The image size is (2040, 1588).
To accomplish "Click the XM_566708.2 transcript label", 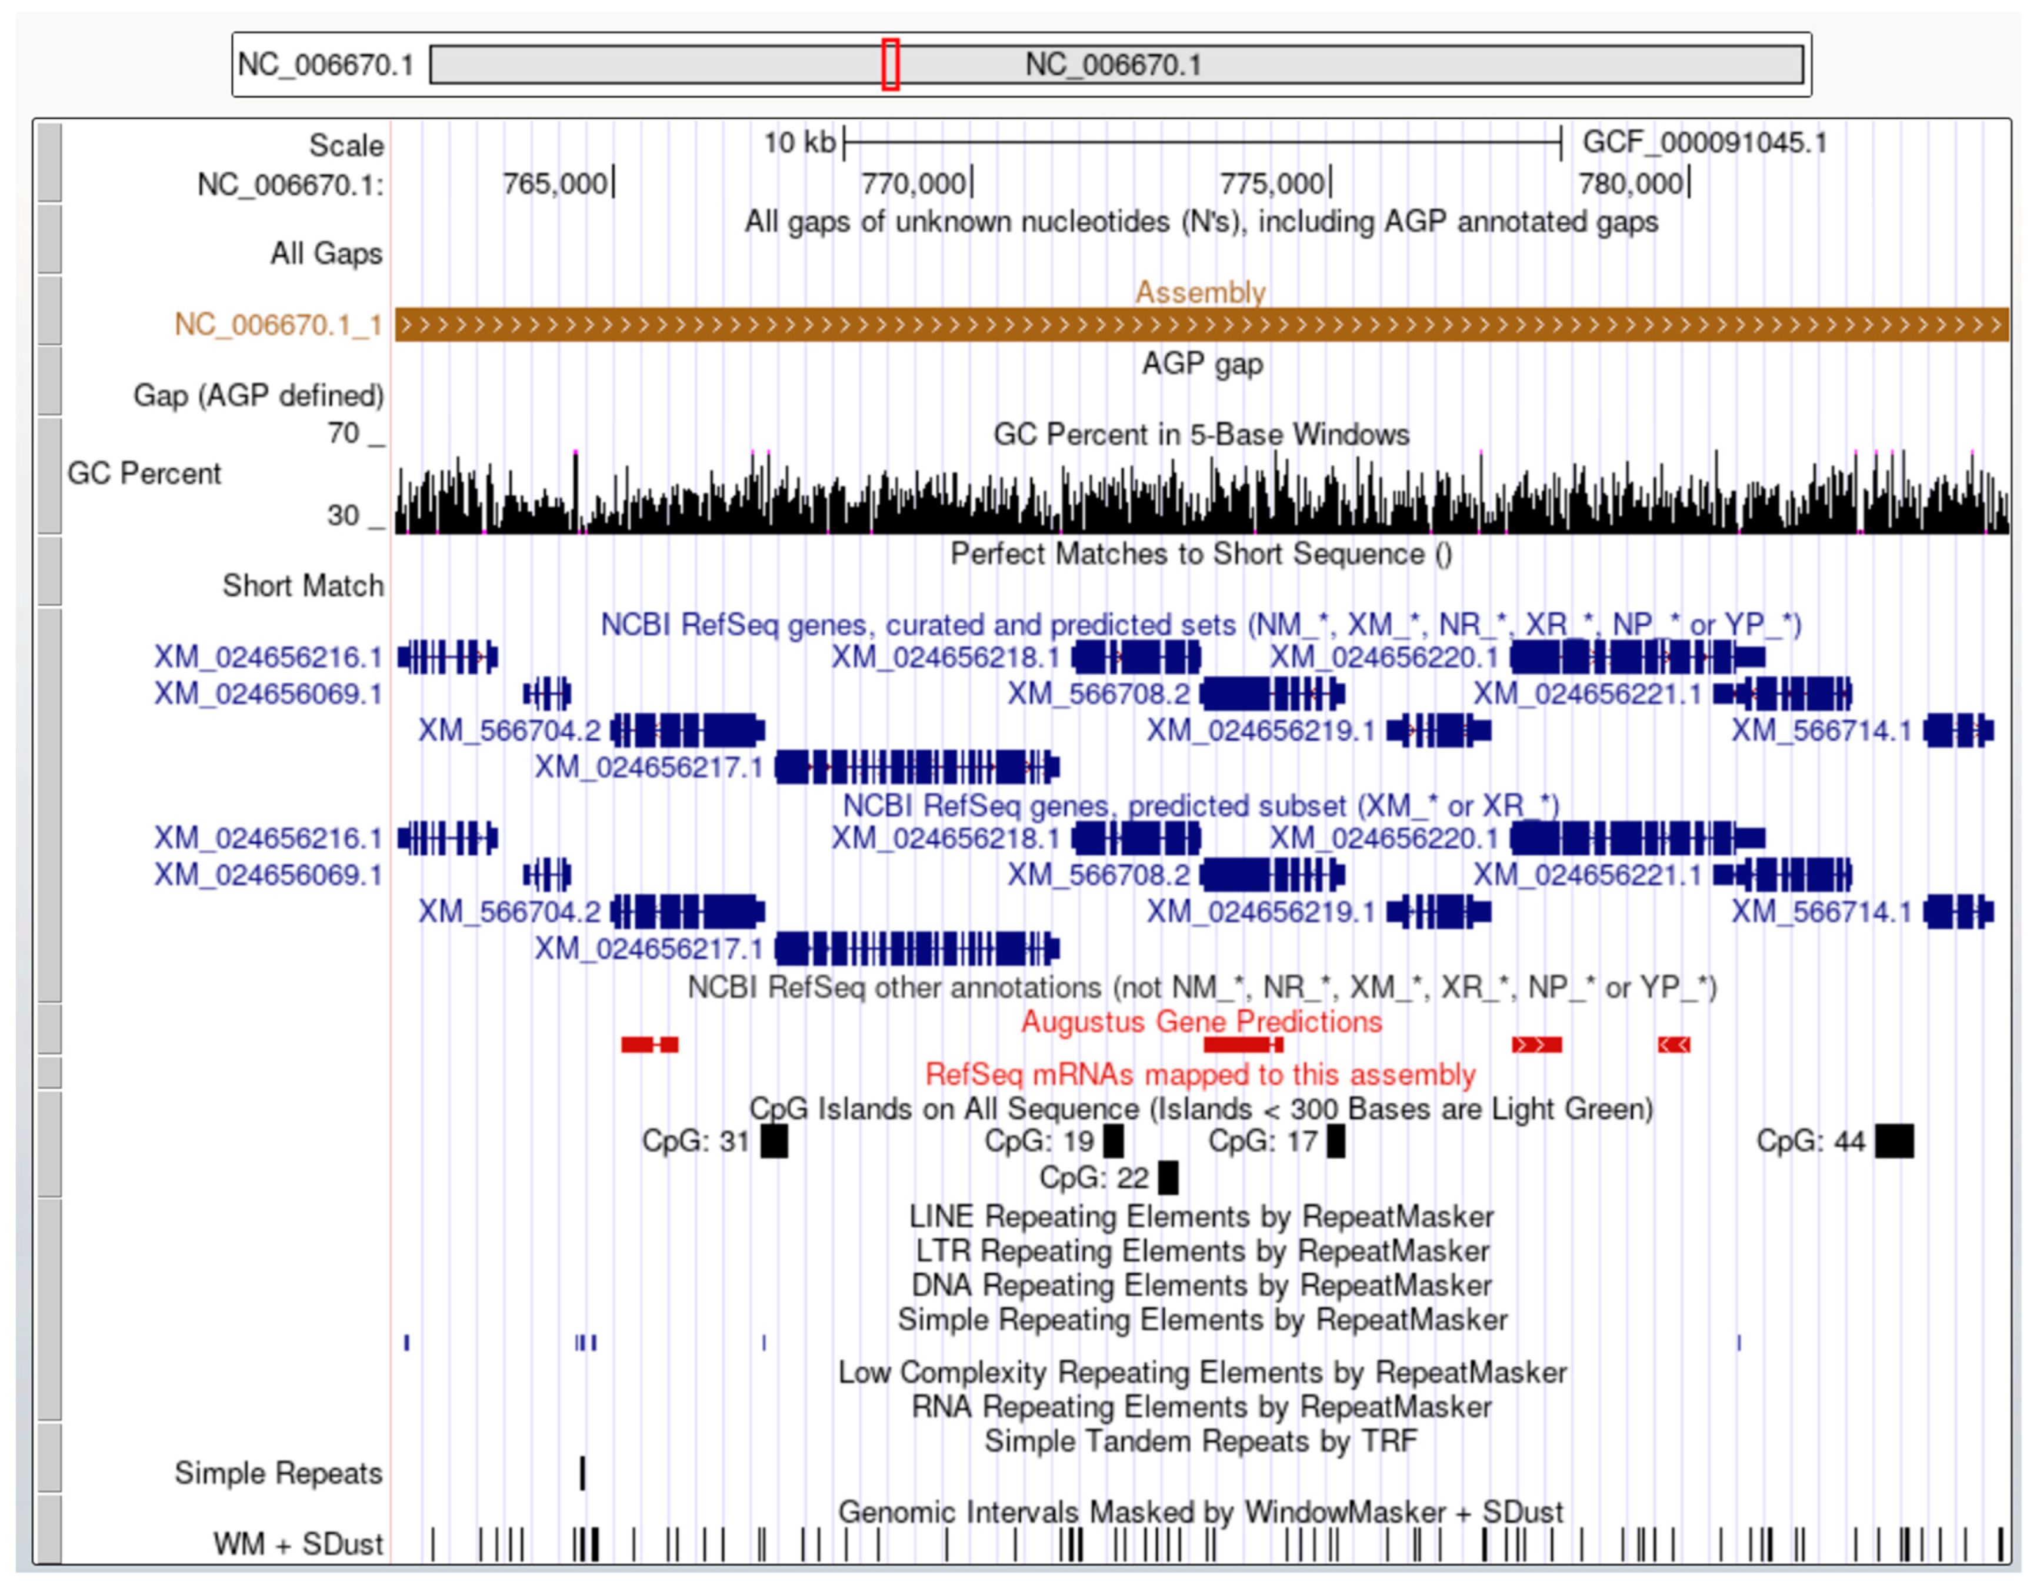I will pyautogui.click(x=1098, y=693).
